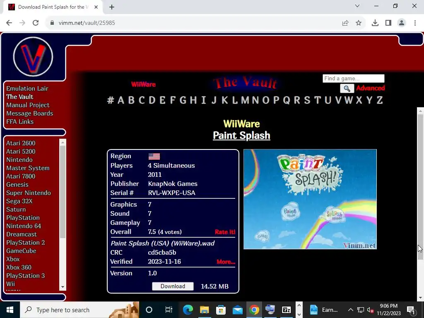This screenshot has width=424, height=318.
Task: Open 7-Zip from taskbar
Action: pos(287,310)
